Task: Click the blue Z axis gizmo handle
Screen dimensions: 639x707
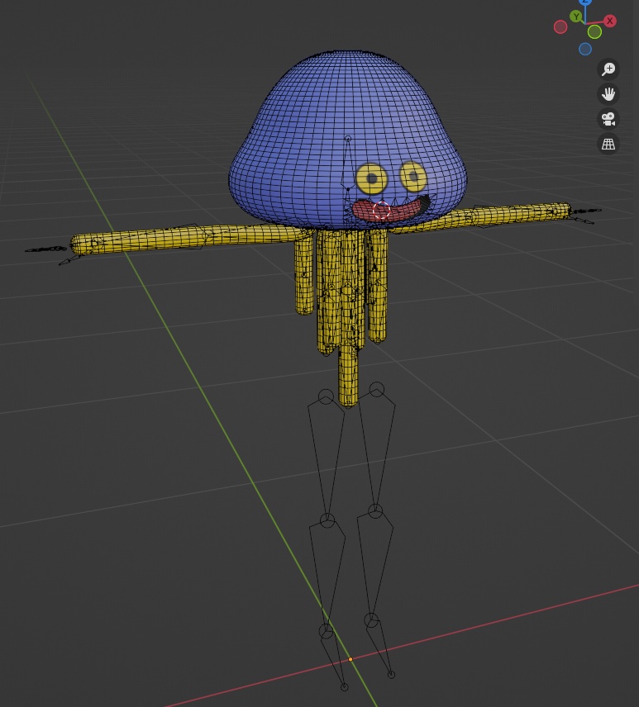Action: tap(585, 2)
